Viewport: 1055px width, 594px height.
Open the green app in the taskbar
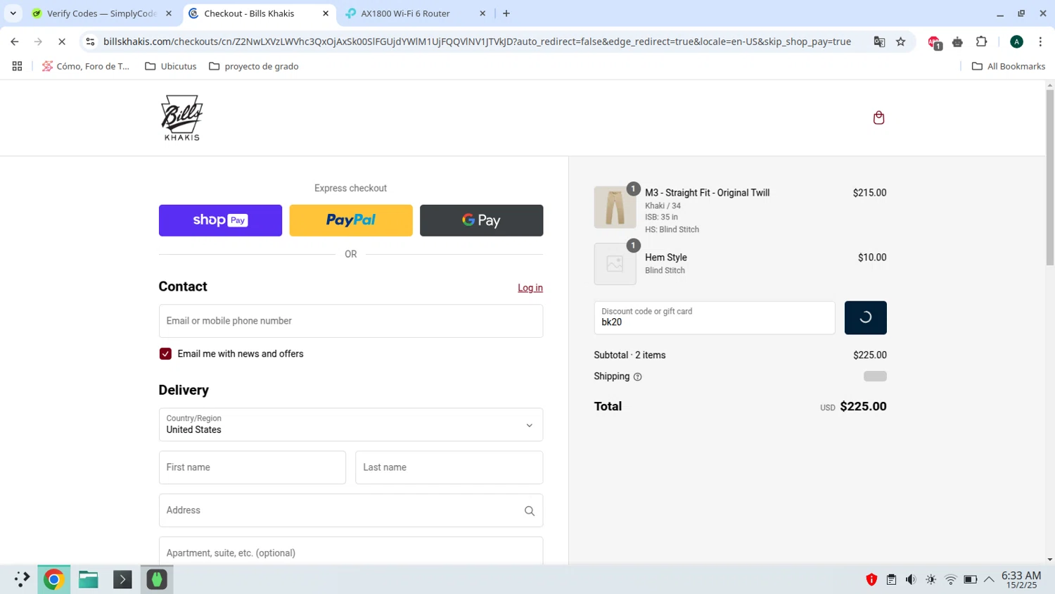click(157, 579)
